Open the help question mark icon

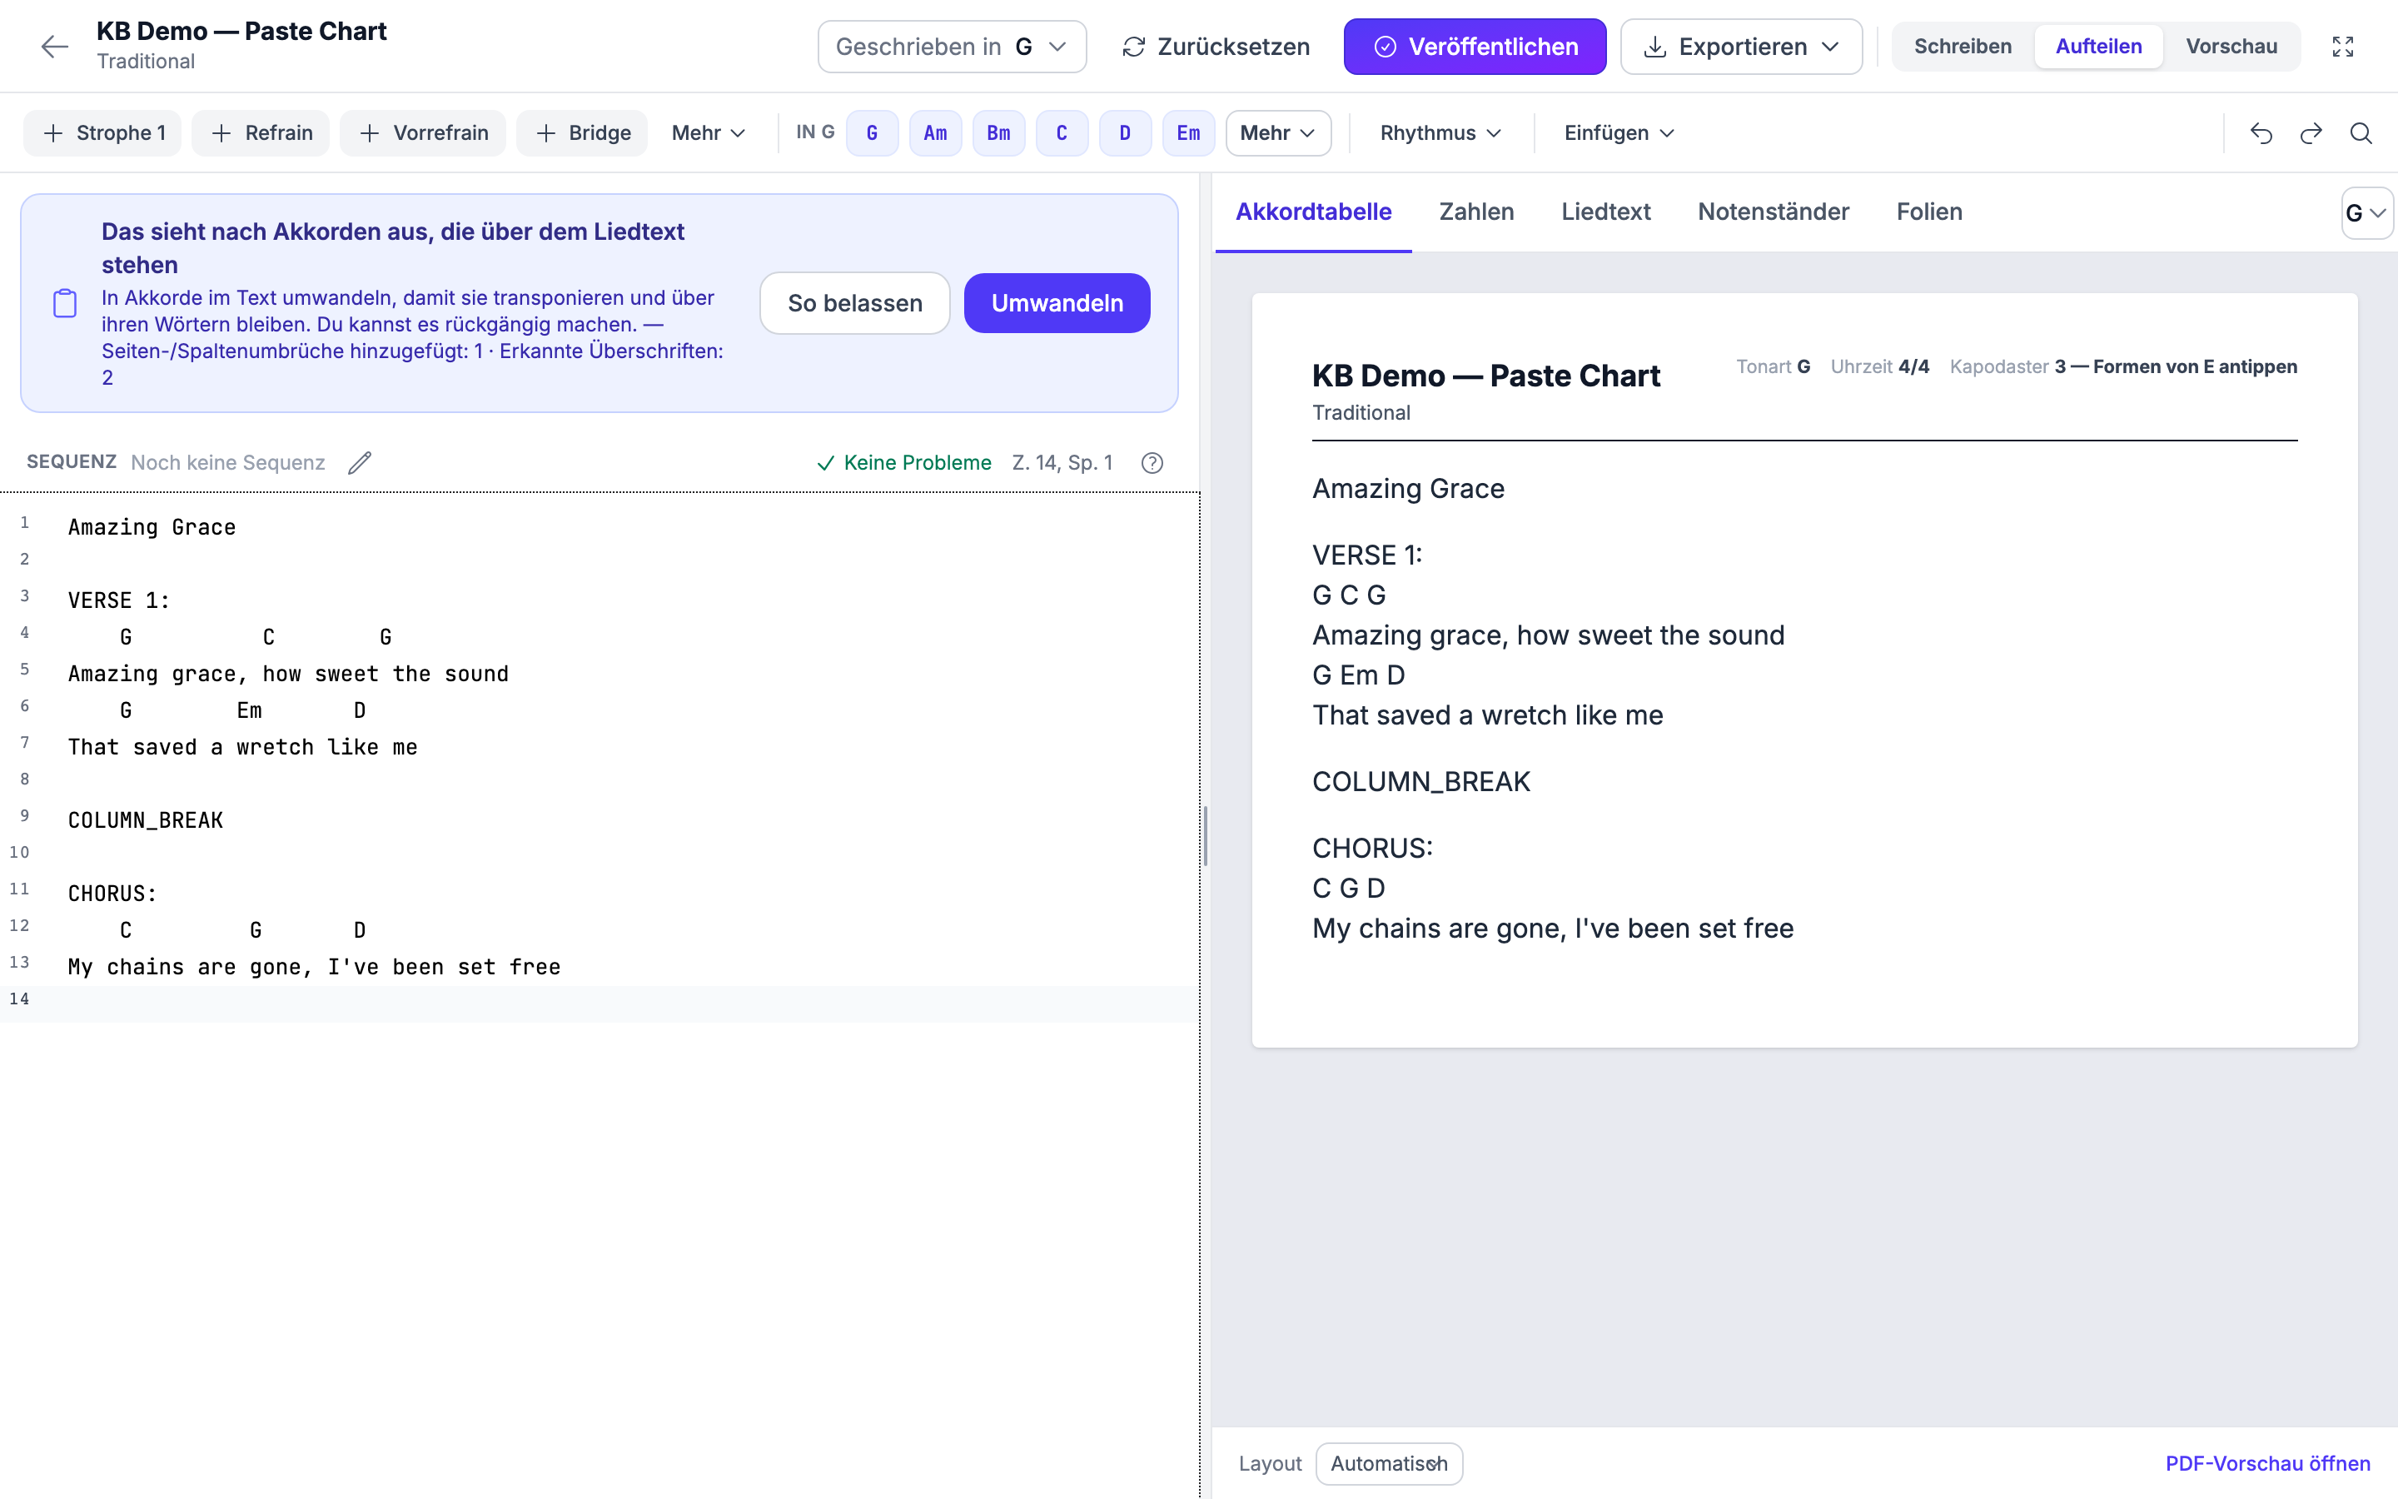point(1152,463)
